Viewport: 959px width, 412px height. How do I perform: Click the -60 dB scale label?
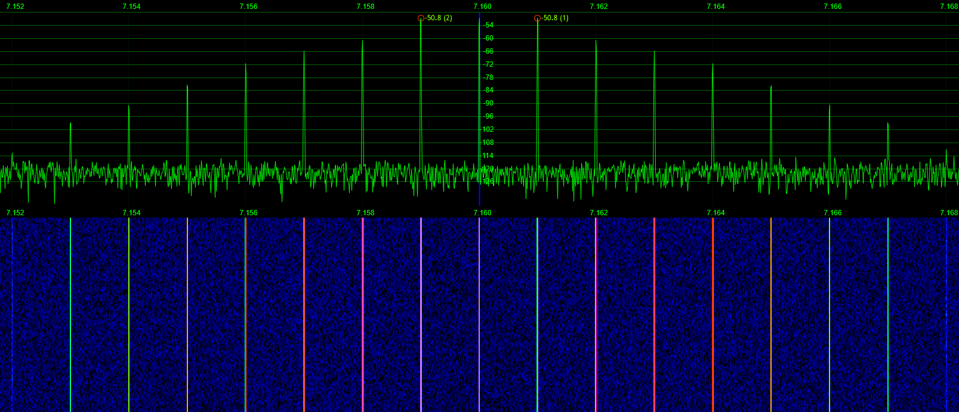(488, 38)
